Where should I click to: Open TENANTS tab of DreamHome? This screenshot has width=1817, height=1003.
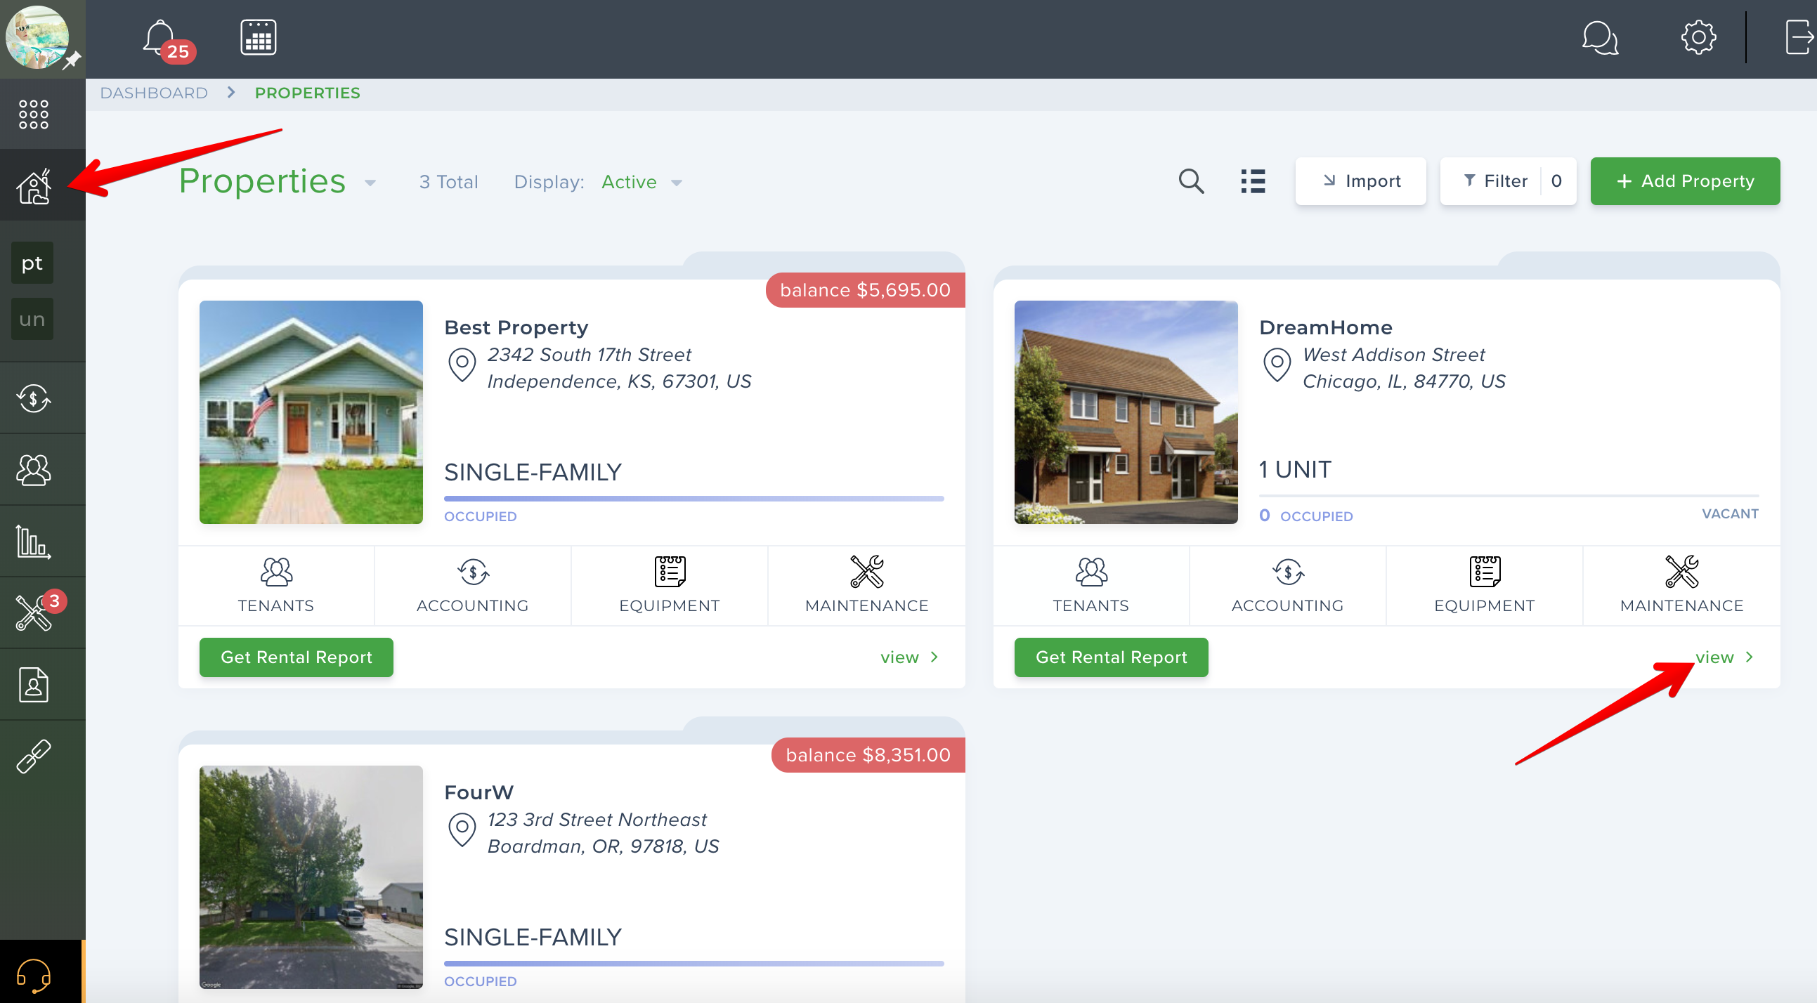(1091, 586)
